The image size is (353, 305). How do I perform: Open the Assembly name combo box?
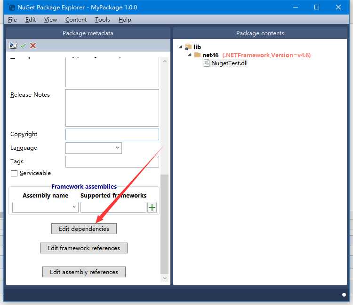coord(45,207)
